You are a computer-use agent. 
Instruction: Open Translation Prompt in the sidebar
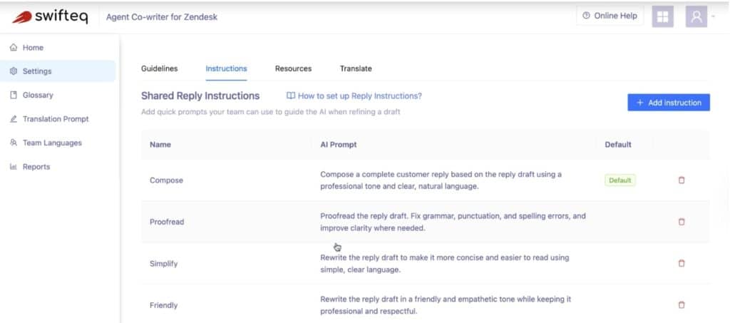58,118
